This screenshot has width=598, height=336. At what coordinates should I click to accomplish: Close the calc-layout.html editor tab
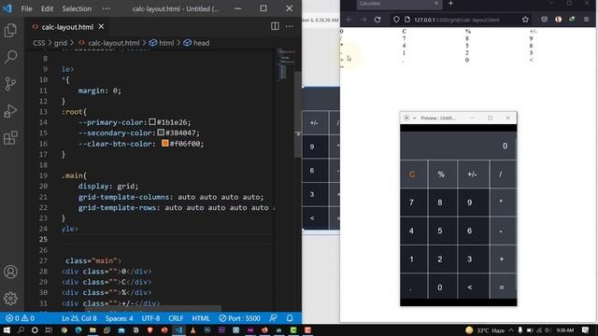tap(101, 27)
